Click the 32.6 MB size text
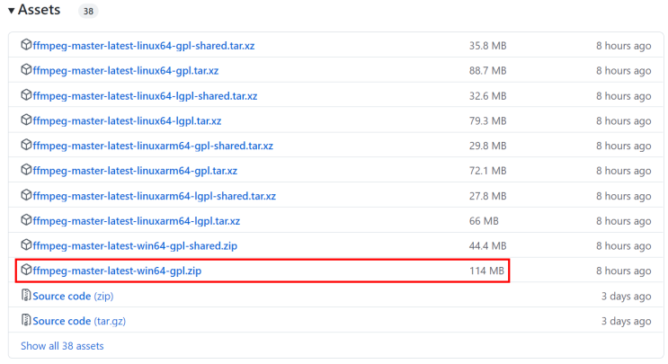Screen dimensions: 668x364 [x=488, y=96]
